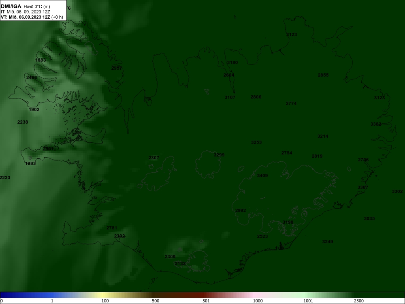This screenshot has height=304, width=405.
Task: Click the 2819 height value
Action: [317, 156]
